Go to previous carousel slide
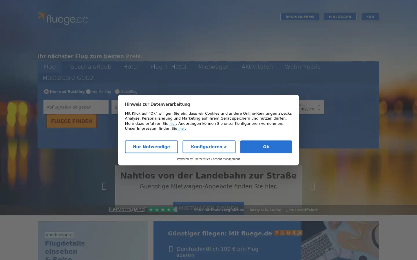The image size is (417, 260). (104, 186)
